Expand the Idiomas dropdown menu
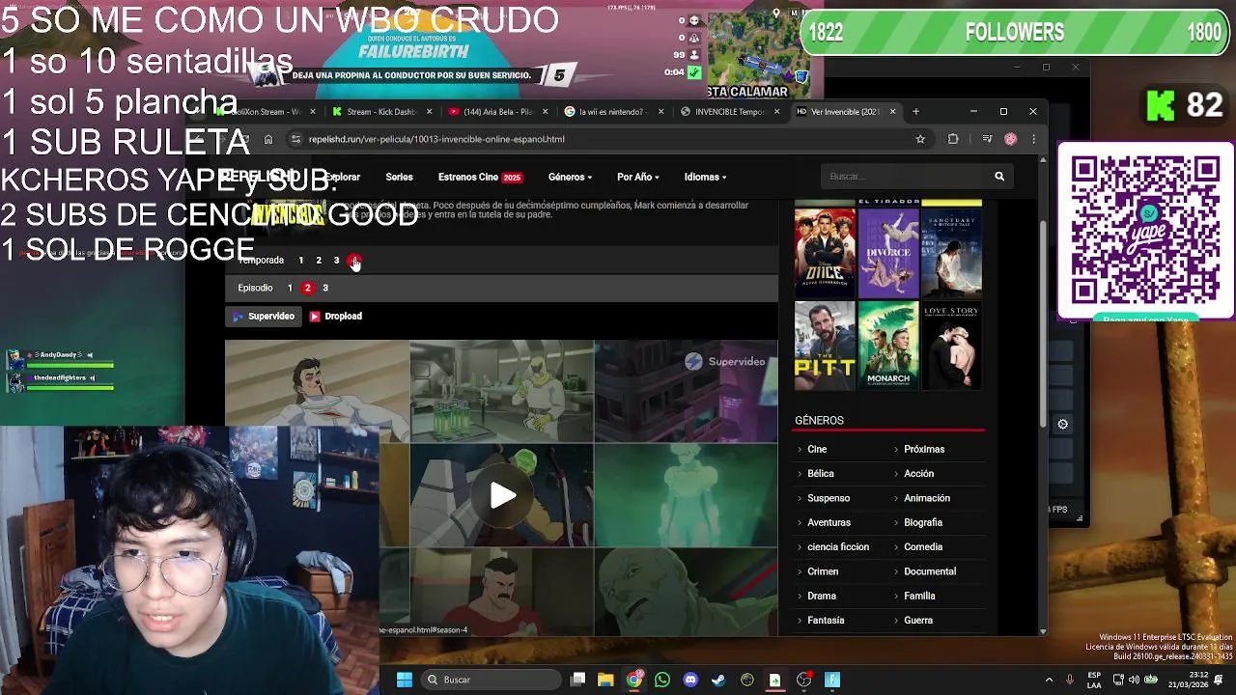This screenshot has height=695, width=1236. (706, 177)
